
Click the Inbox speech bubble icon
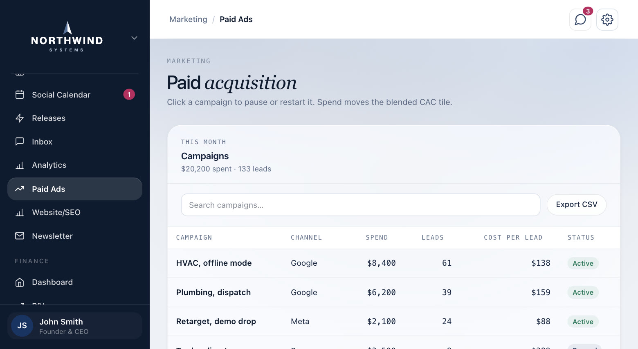tap(20, 142)
